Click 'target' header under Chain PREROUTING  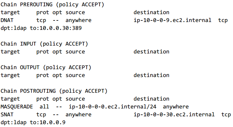pyautogui.click(x=10, y=12)
